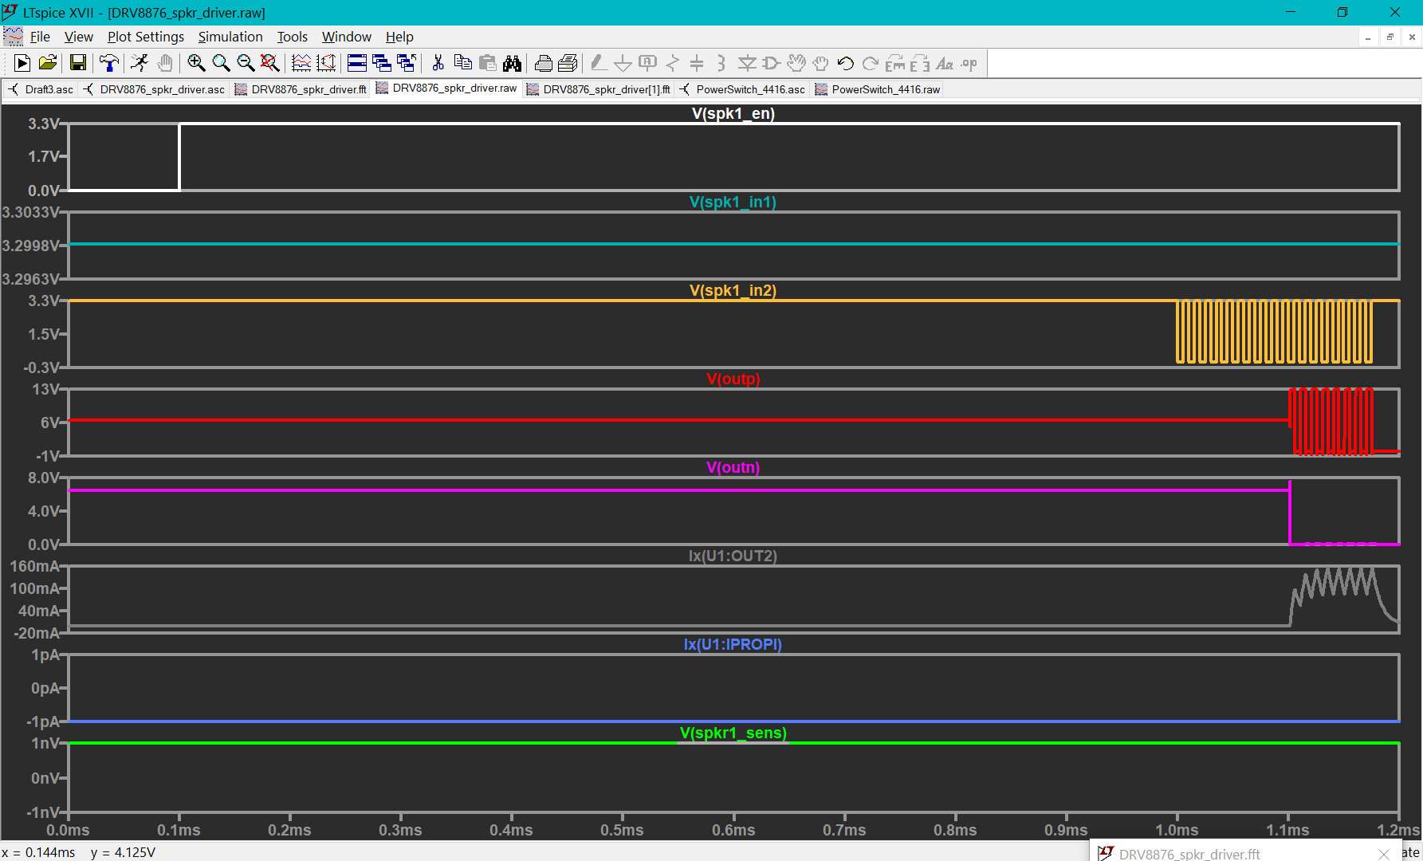
Task: Click the Autorange plot axes icon
Action: 326,63
